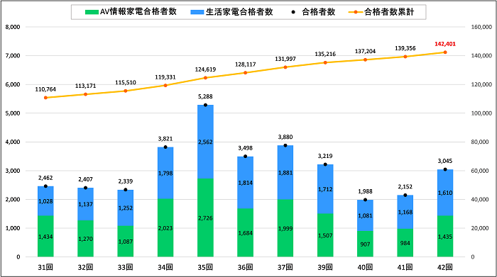Click the 128,117 cumulative data label
Screen dimensions: 497x277
(x=246, y=64)
